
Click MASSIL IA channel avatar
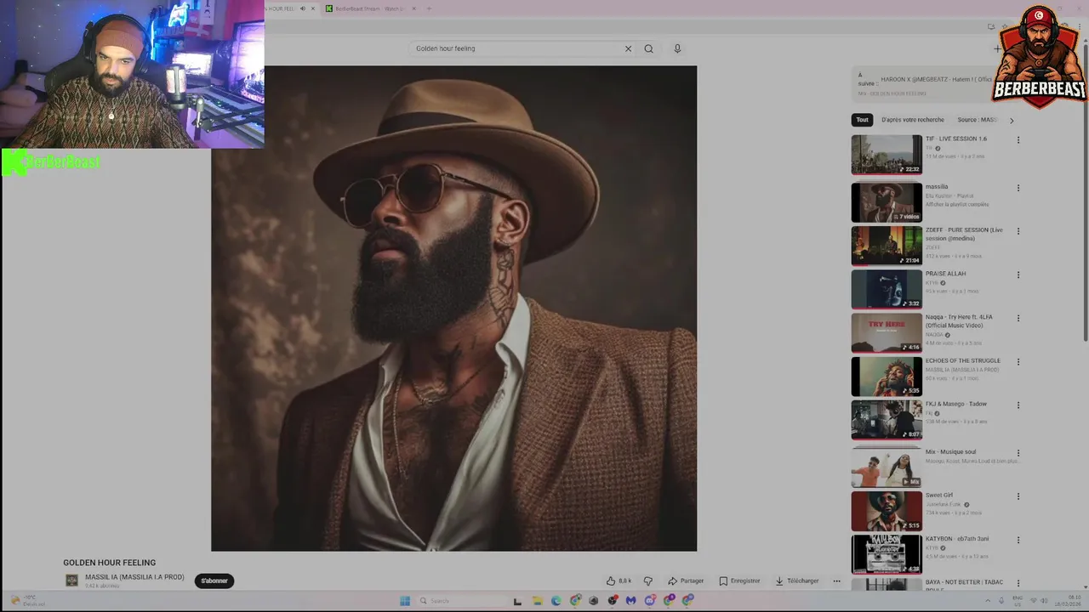pos(72,581)
